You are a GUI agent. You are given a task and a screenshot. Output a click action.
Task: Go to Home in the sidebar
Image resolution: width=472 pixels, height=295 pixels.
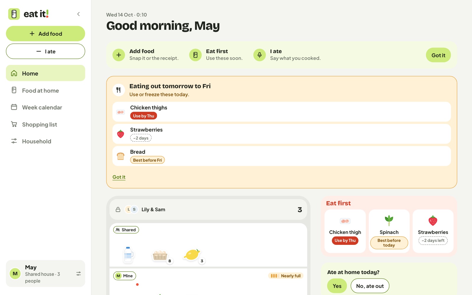click(45, 73)
